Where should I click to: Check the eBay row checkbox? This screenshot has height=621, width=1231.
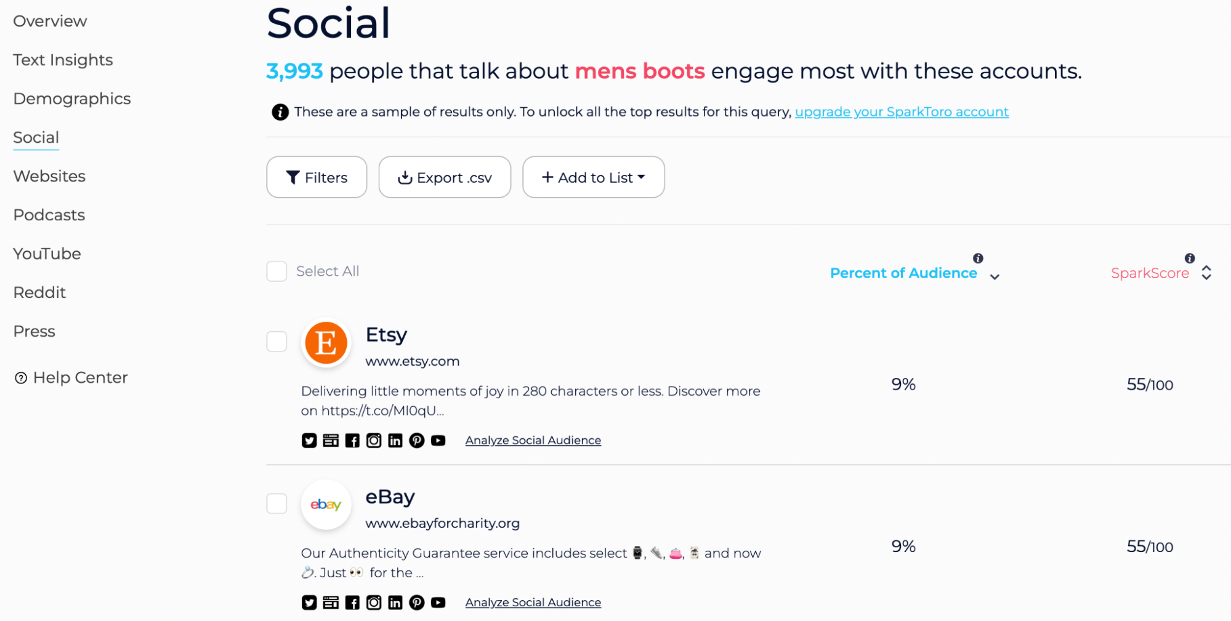tap(276, 503)
